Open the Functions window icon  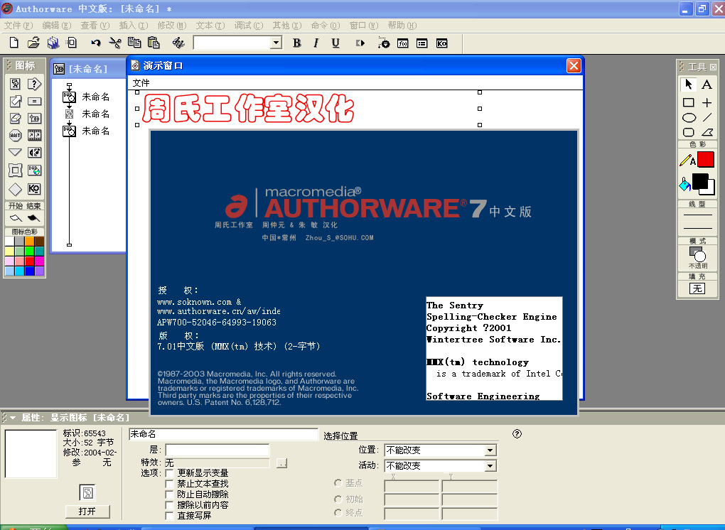point(403,43)
